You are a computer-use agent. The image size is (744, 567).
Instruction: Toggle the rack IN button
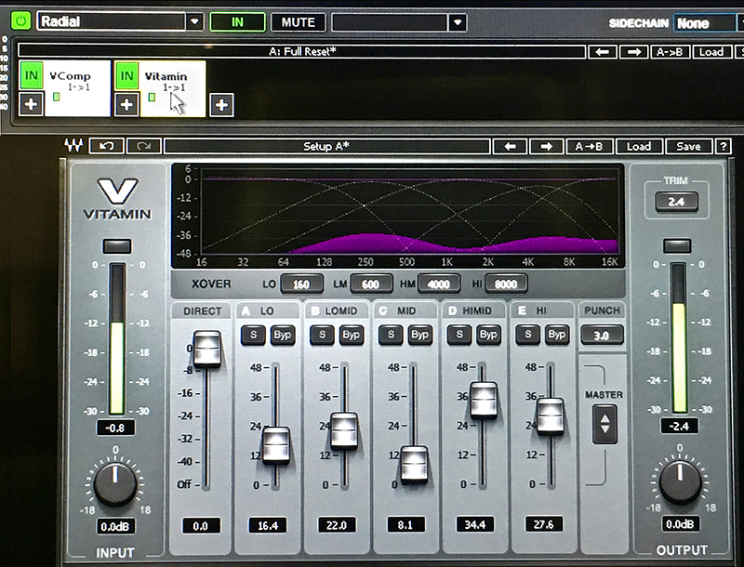pyautogui.click(x=237, y=22)
